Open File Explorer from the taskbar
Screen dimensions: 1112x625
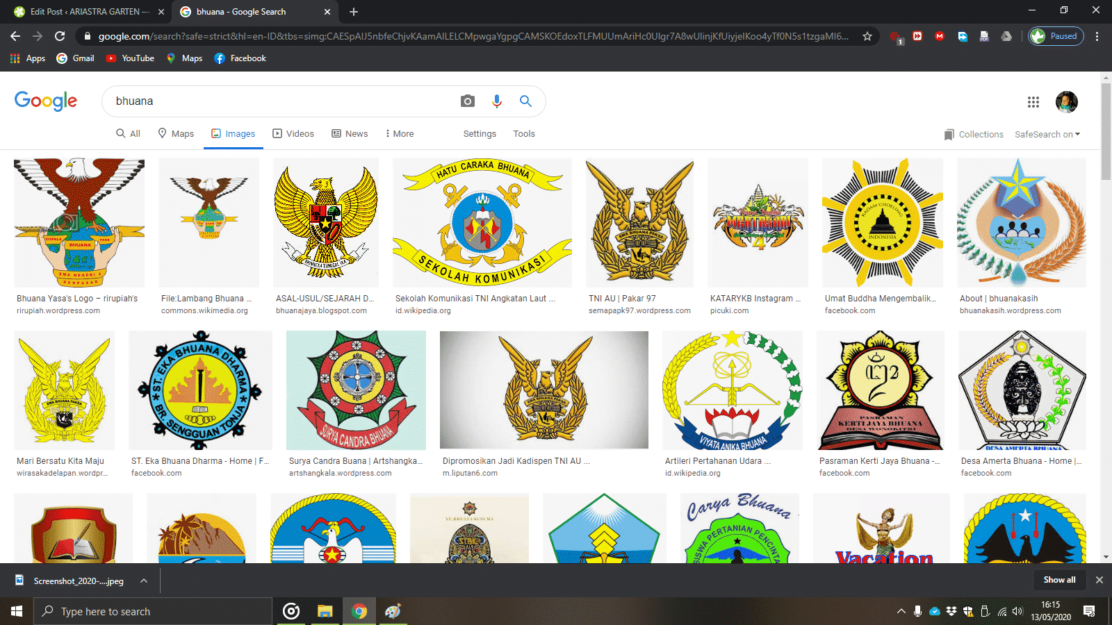click(x=325, y=611)
